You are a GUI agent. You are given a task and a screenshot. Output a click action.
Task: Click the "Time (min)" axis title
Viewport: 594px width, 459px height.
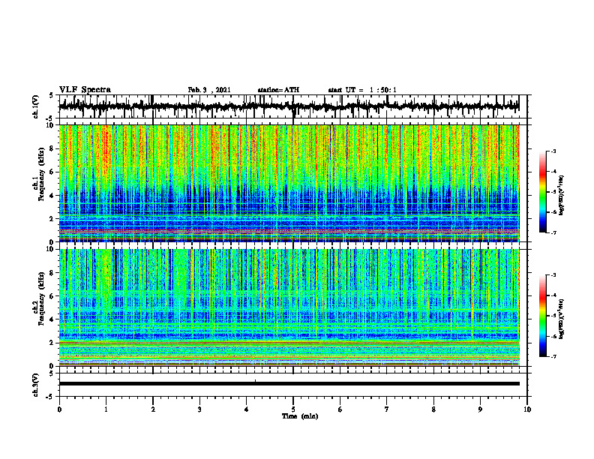(300, 416)
